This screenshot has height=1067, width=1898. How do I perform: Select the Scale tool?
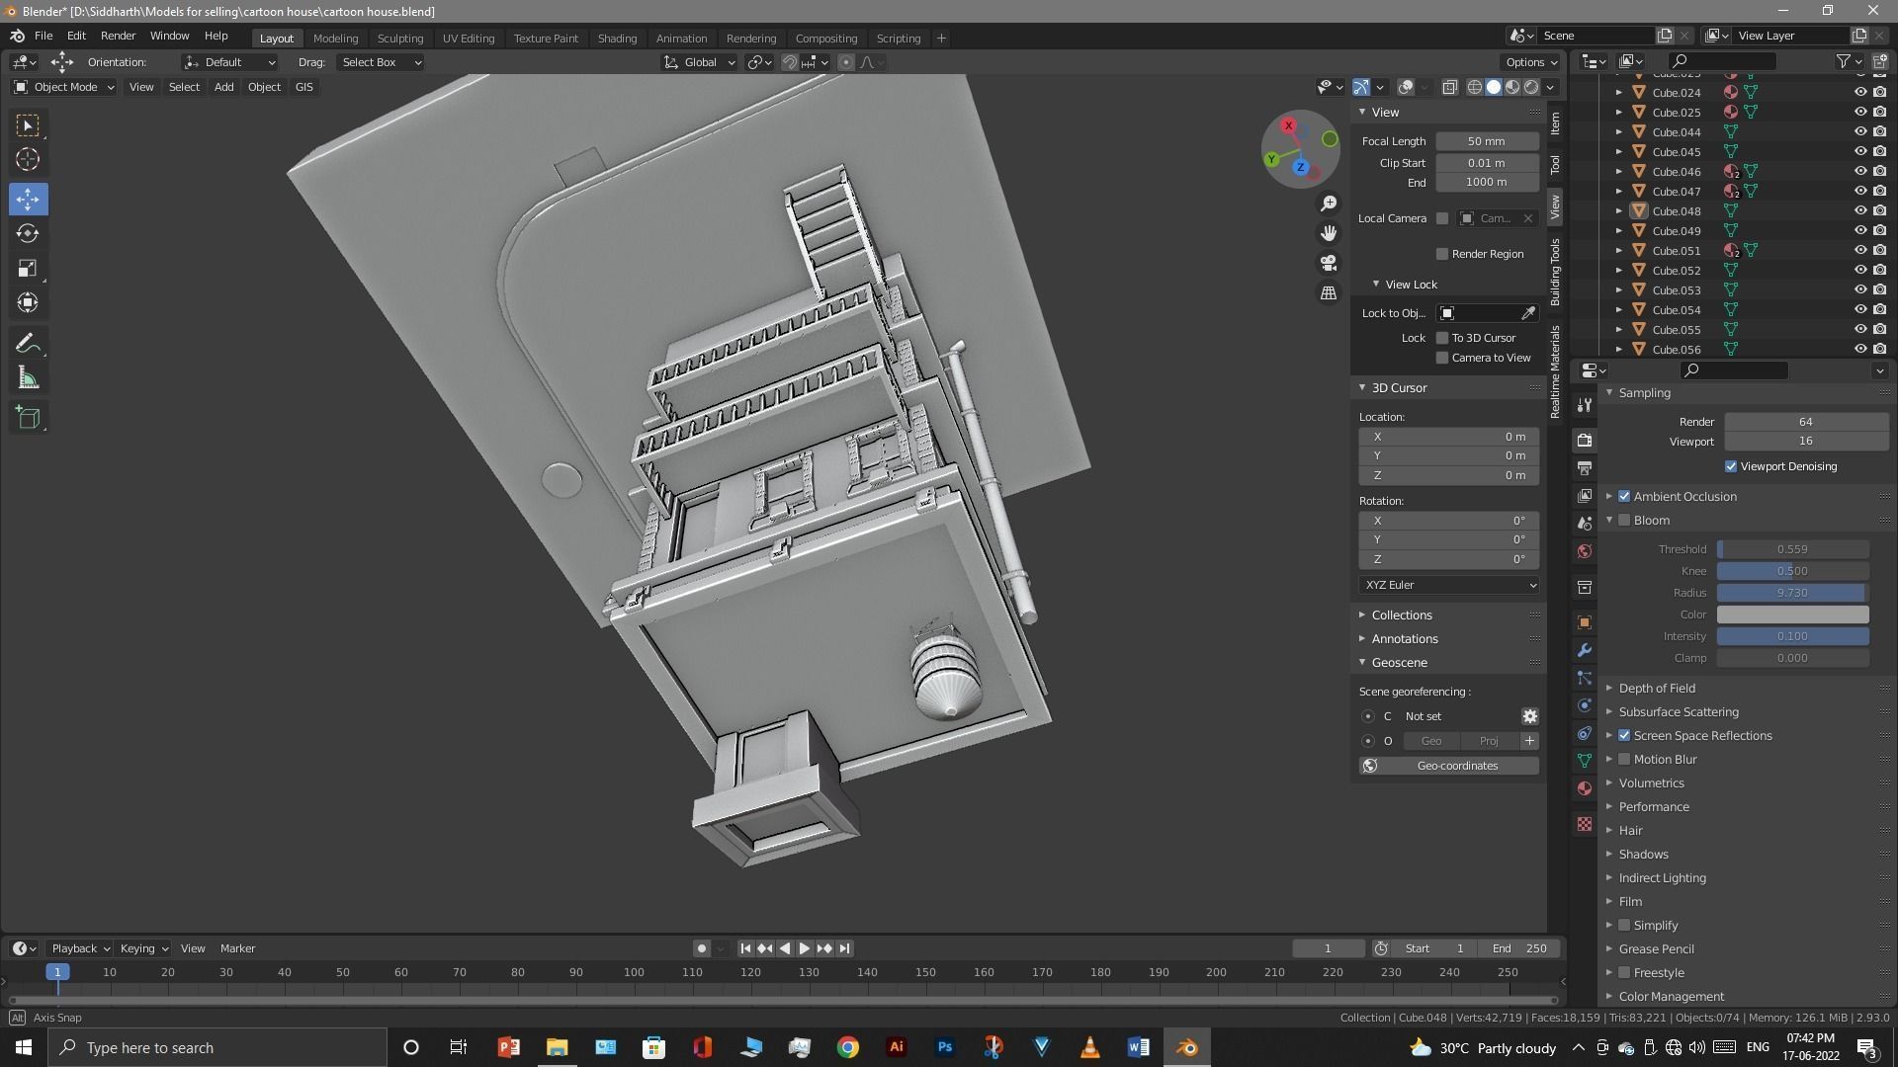pyautogui.click(x=28, y=269)
